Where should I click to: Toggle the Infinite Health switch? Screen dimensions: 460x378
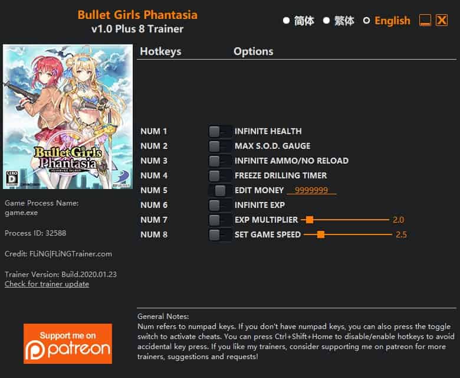[220, 131]
